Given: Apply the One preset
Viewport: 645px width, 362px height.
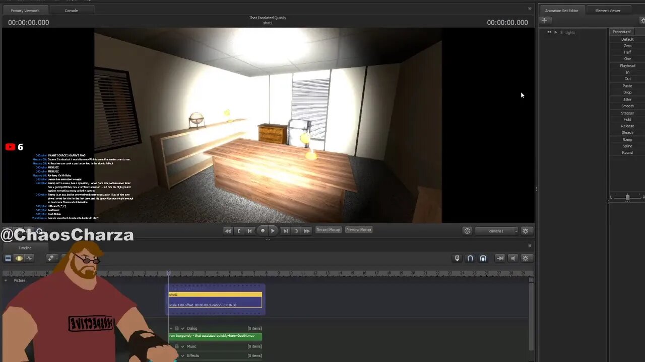Looking at the screenshot, I should coord(627,59).
